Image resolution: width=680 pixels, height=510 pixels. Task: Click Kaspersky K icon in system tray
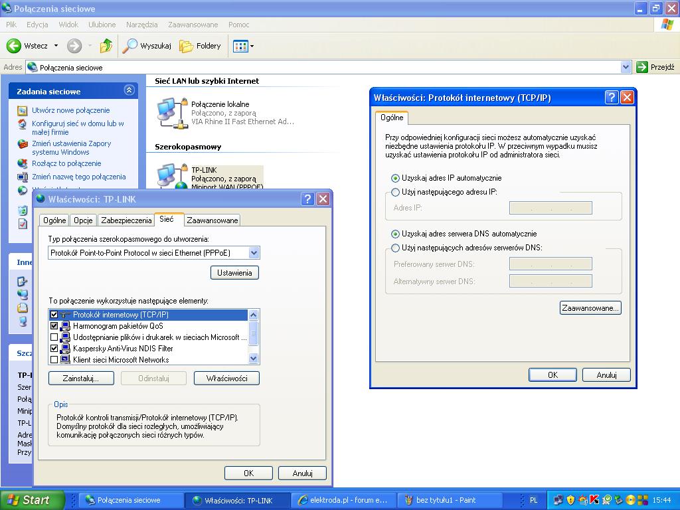click(594, 500)
